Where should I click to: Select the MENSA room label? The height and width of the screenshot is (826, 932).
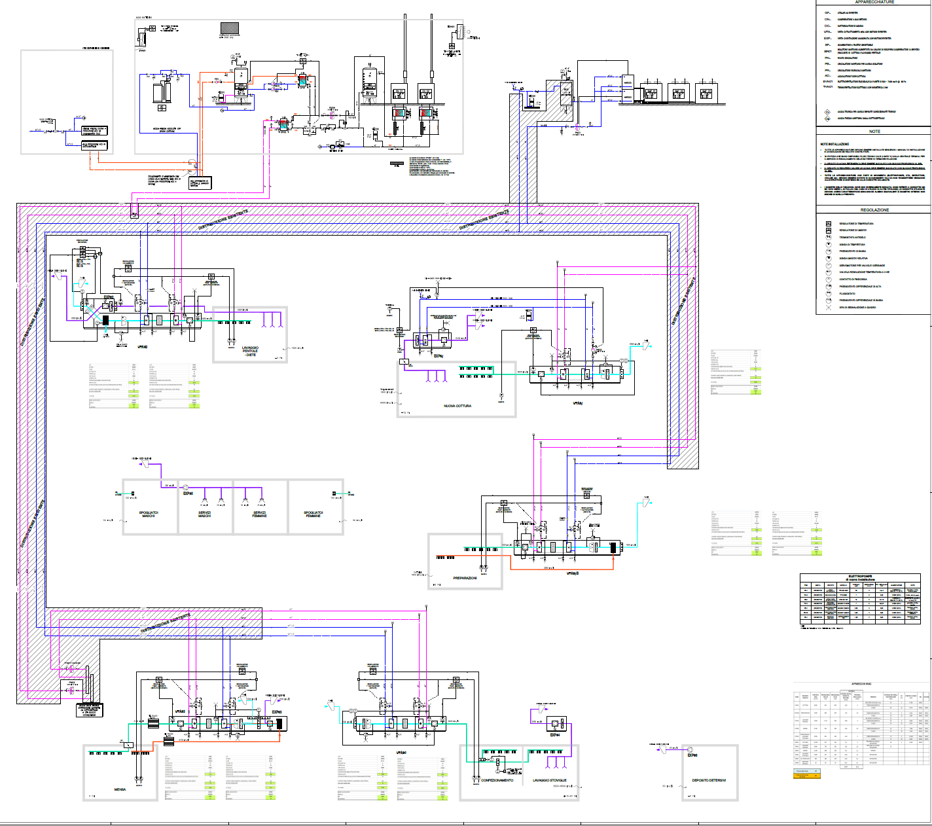(x=120, y=789)
